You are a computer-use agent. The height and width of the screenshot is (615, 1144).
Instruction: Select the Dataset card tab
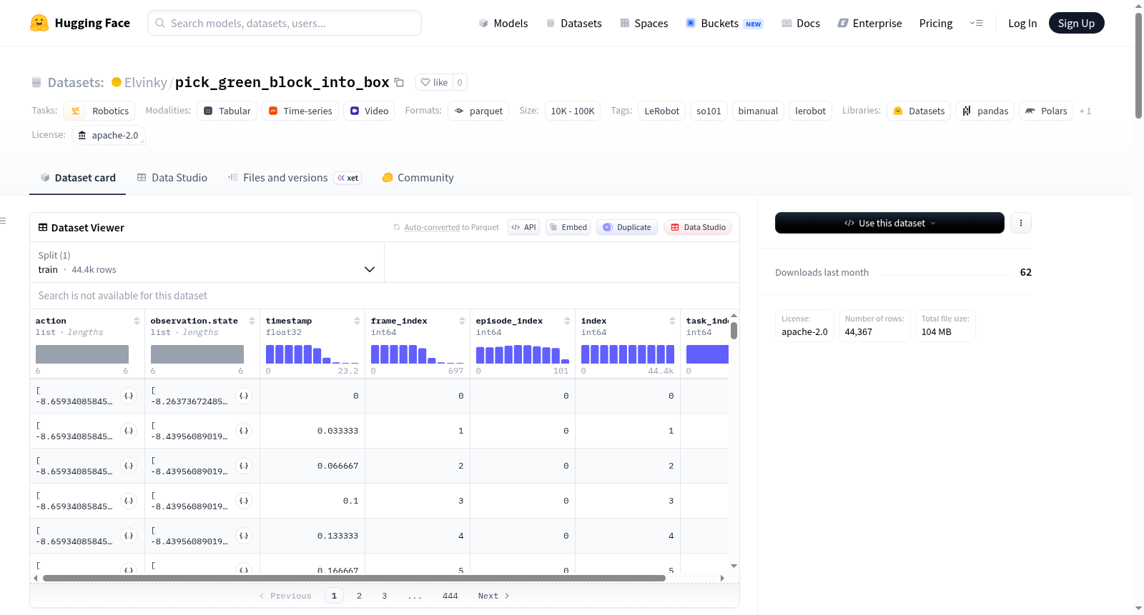[78, 178]
